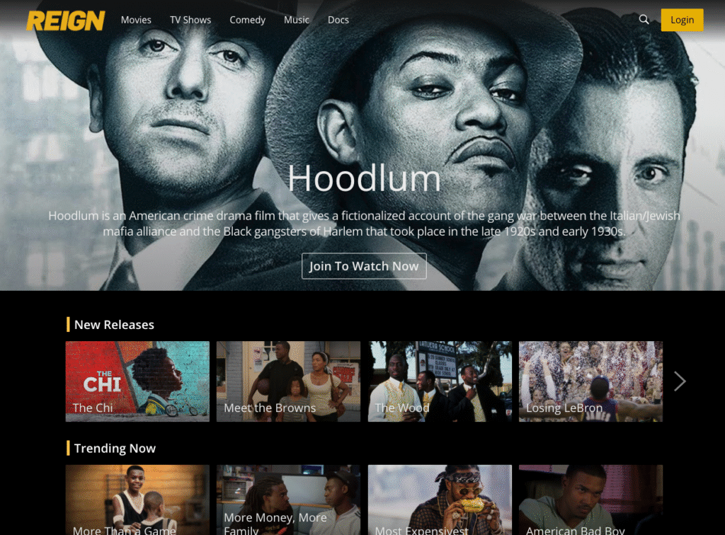Go to TV Shows section
Image resolution: width=725 pixels, height=535 pixels.
point(190,20)
